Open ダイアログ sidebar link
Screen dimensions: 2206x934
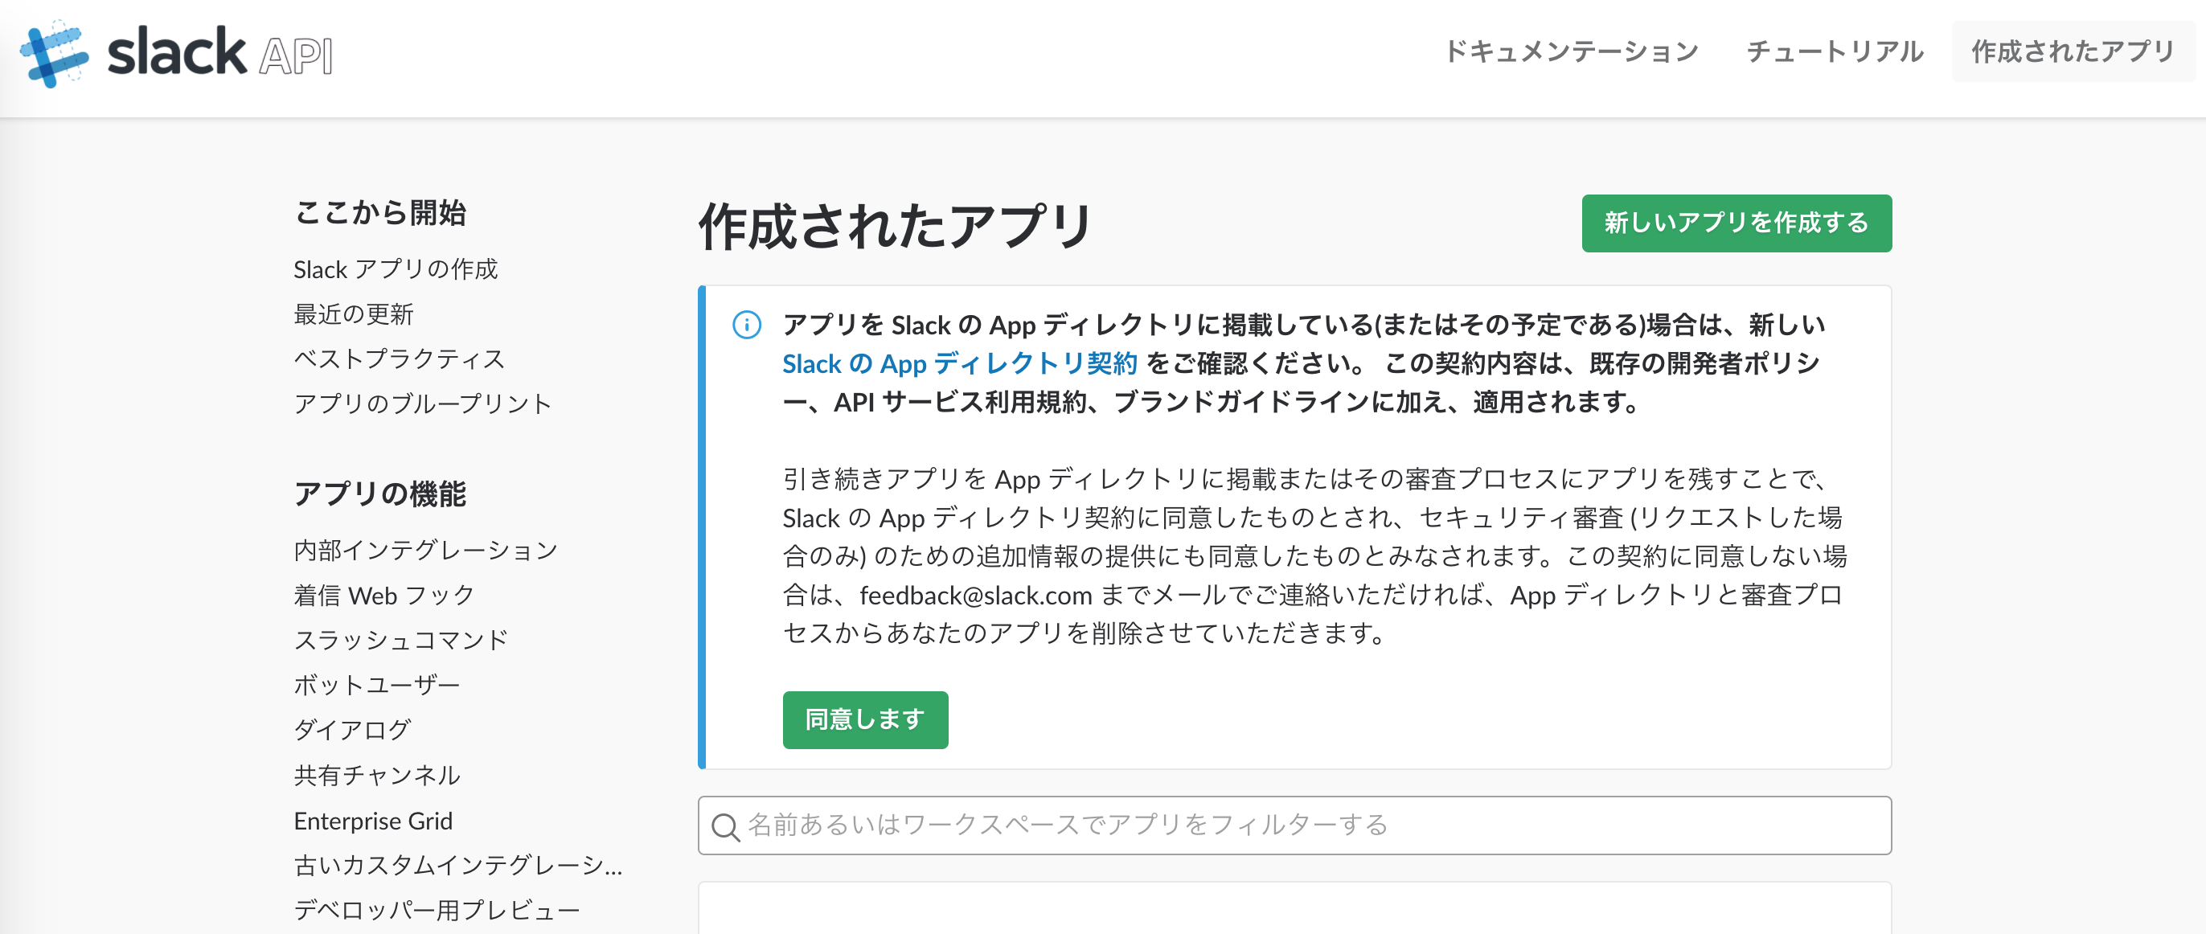(x=352, y=729)
